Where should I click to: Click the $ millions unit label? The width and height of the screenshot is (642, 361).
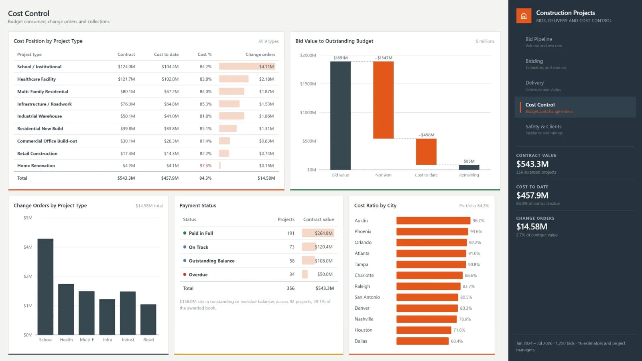tap(485, 41)
